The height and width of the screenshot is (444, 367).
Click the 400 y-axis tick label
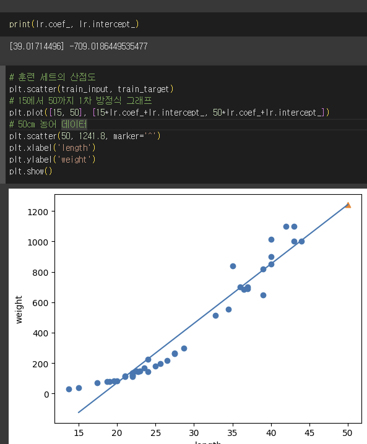tap(40, 333)
